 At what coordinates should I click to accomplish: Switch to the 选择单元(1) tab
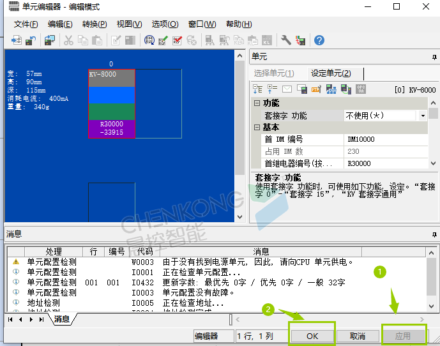coord(274,73)
